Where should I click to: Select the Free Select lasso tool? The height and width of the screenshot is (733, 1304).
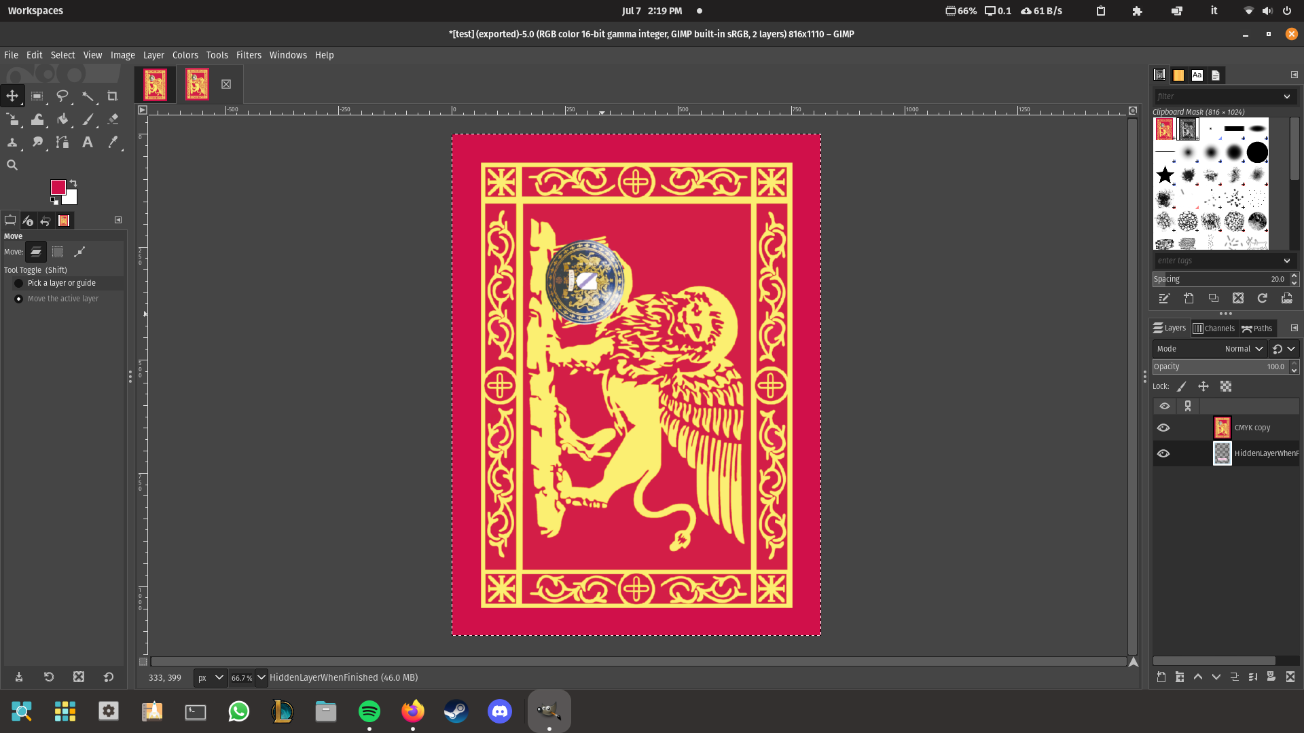click(62, 96)
